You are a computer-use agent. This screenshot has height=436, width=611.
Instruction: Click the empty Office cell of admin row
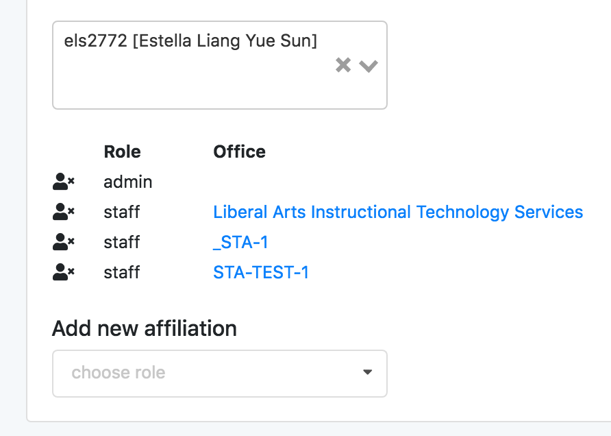(398, 182)
